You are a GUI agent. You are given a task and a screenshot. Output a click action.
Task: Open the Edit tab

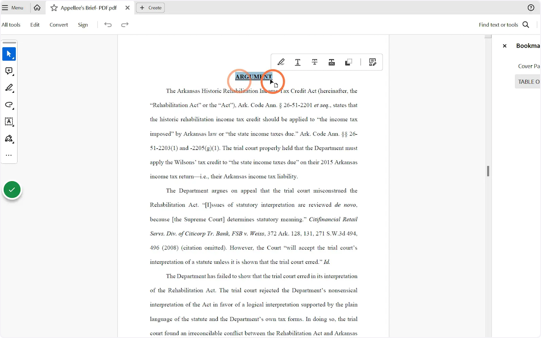[35, 25]
